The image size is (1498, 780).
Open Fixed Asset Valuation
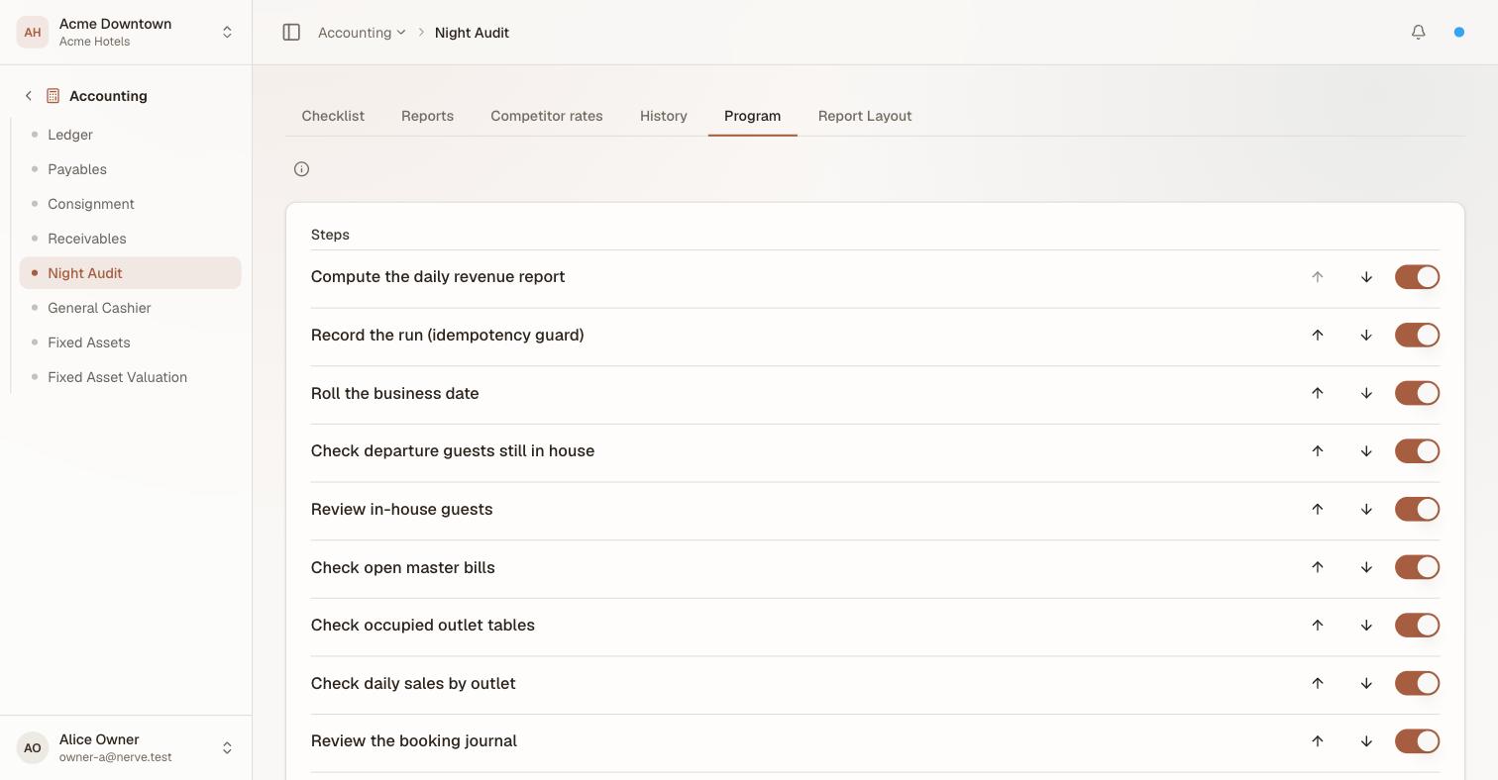point(130,377)
